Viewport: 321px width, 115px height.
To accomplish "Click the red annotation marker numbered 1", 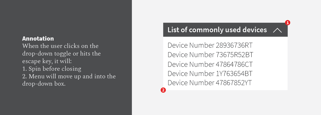I will [x=288, y=23].
